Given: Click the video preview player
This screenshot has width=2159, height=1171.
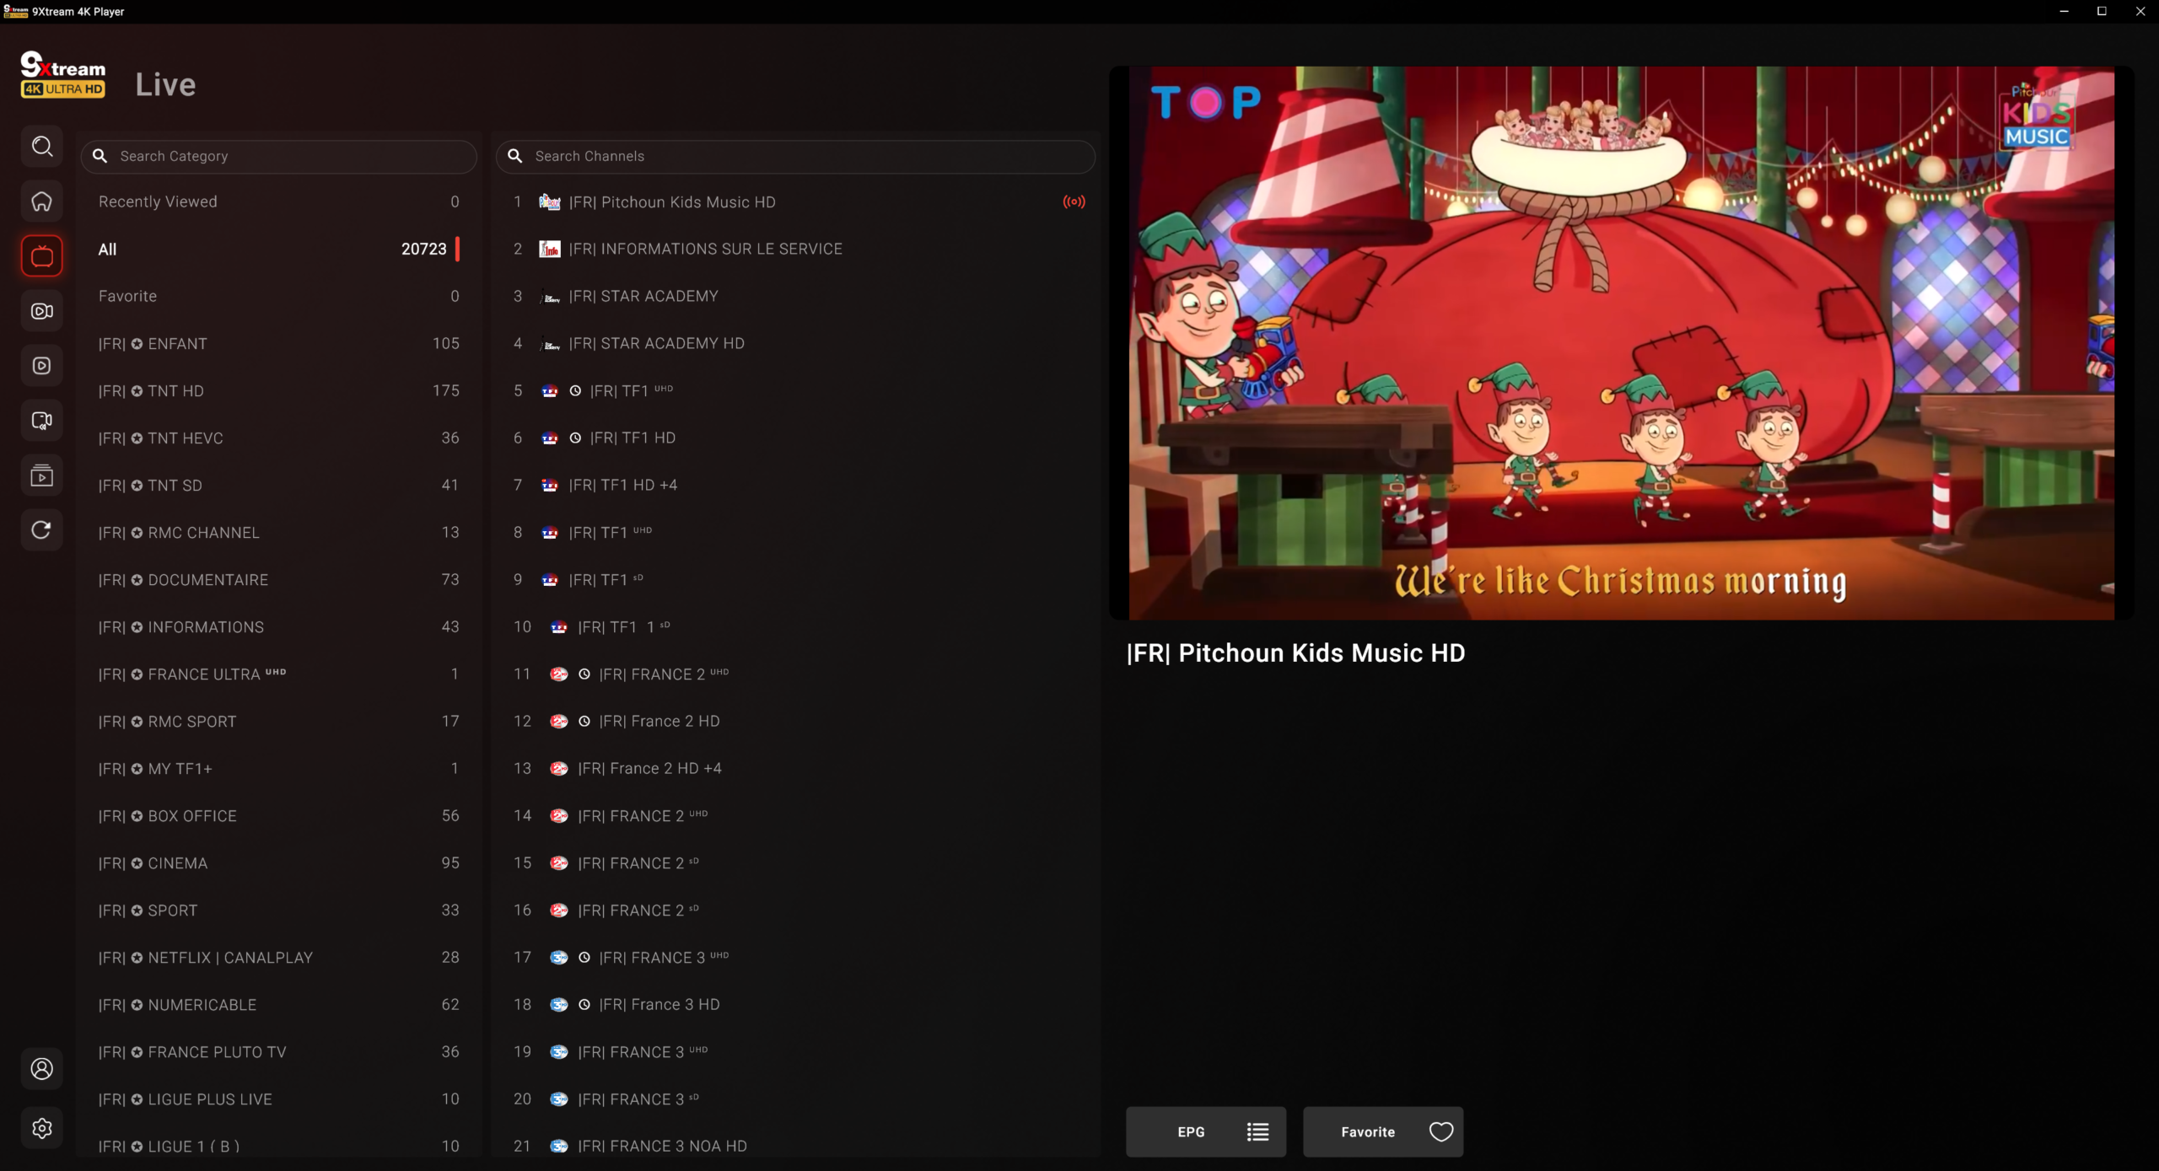Looking at the screenshot, I should click(1621, 343).
